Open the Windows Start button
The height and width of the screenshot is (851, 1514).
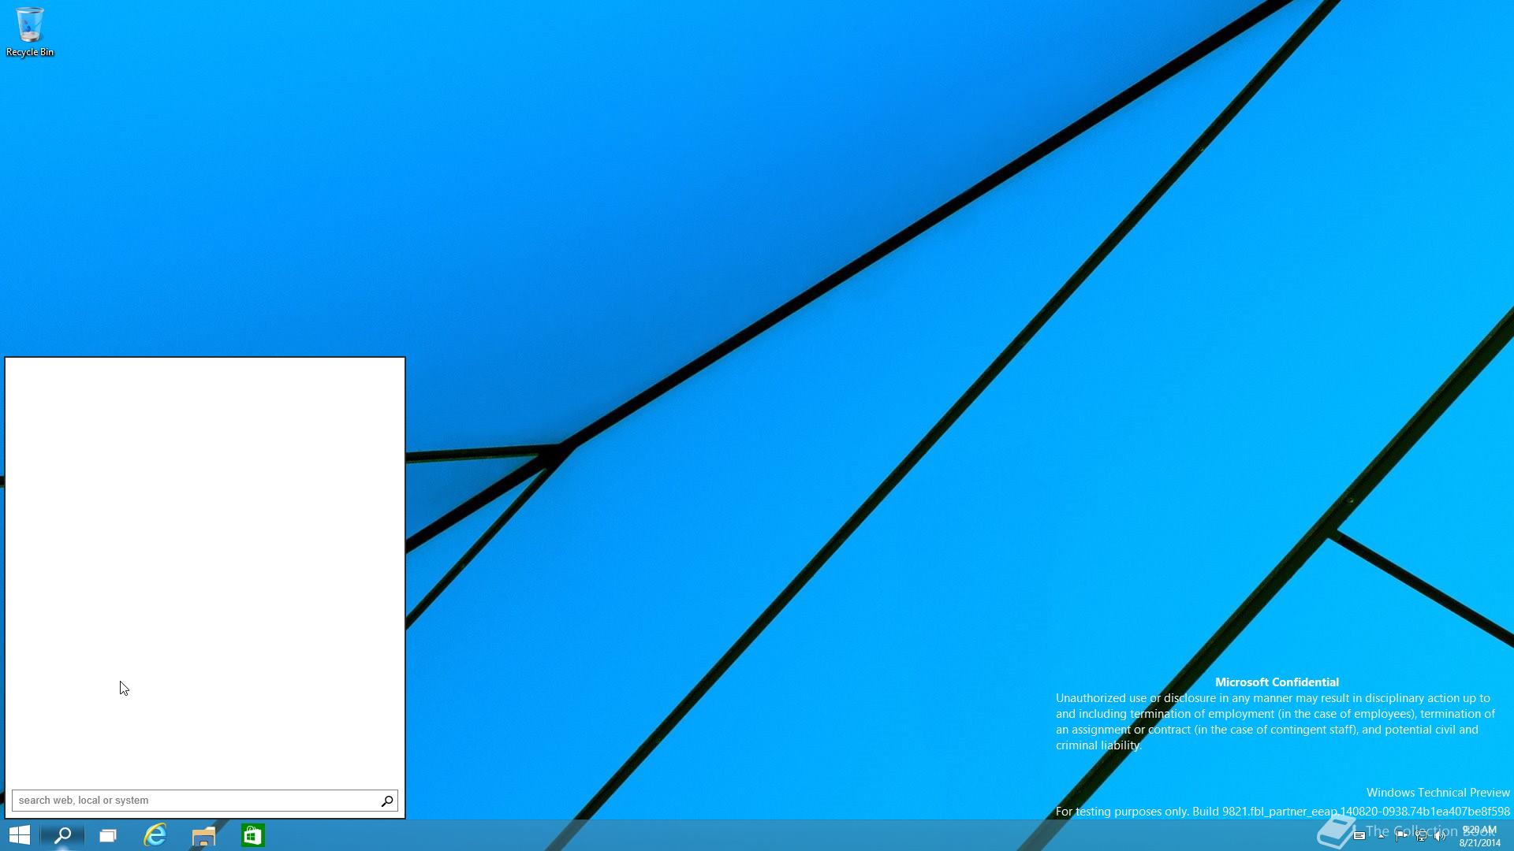click(x=20, y=835)
